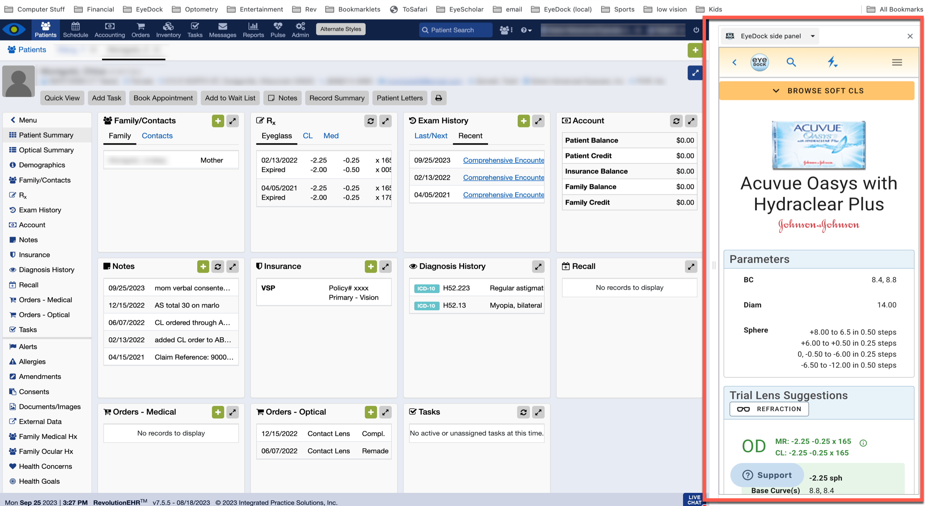926x506 pixels.
Task: Click the print icon button
Action: [438, 98]
